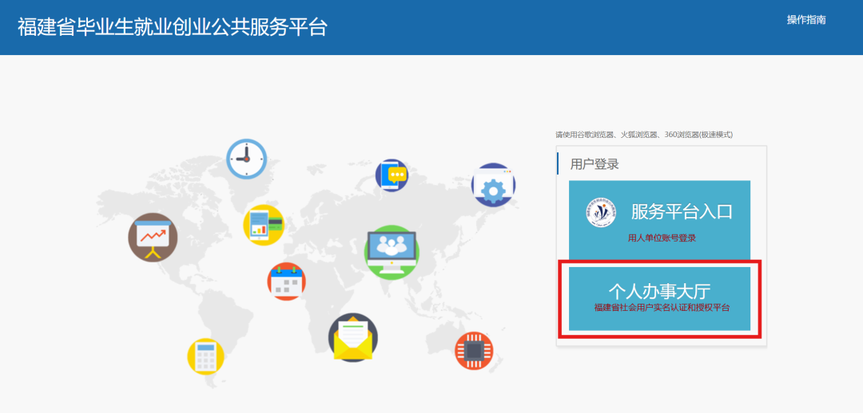
Task: Click the yellow calculator icon
Action: (205, 356)
